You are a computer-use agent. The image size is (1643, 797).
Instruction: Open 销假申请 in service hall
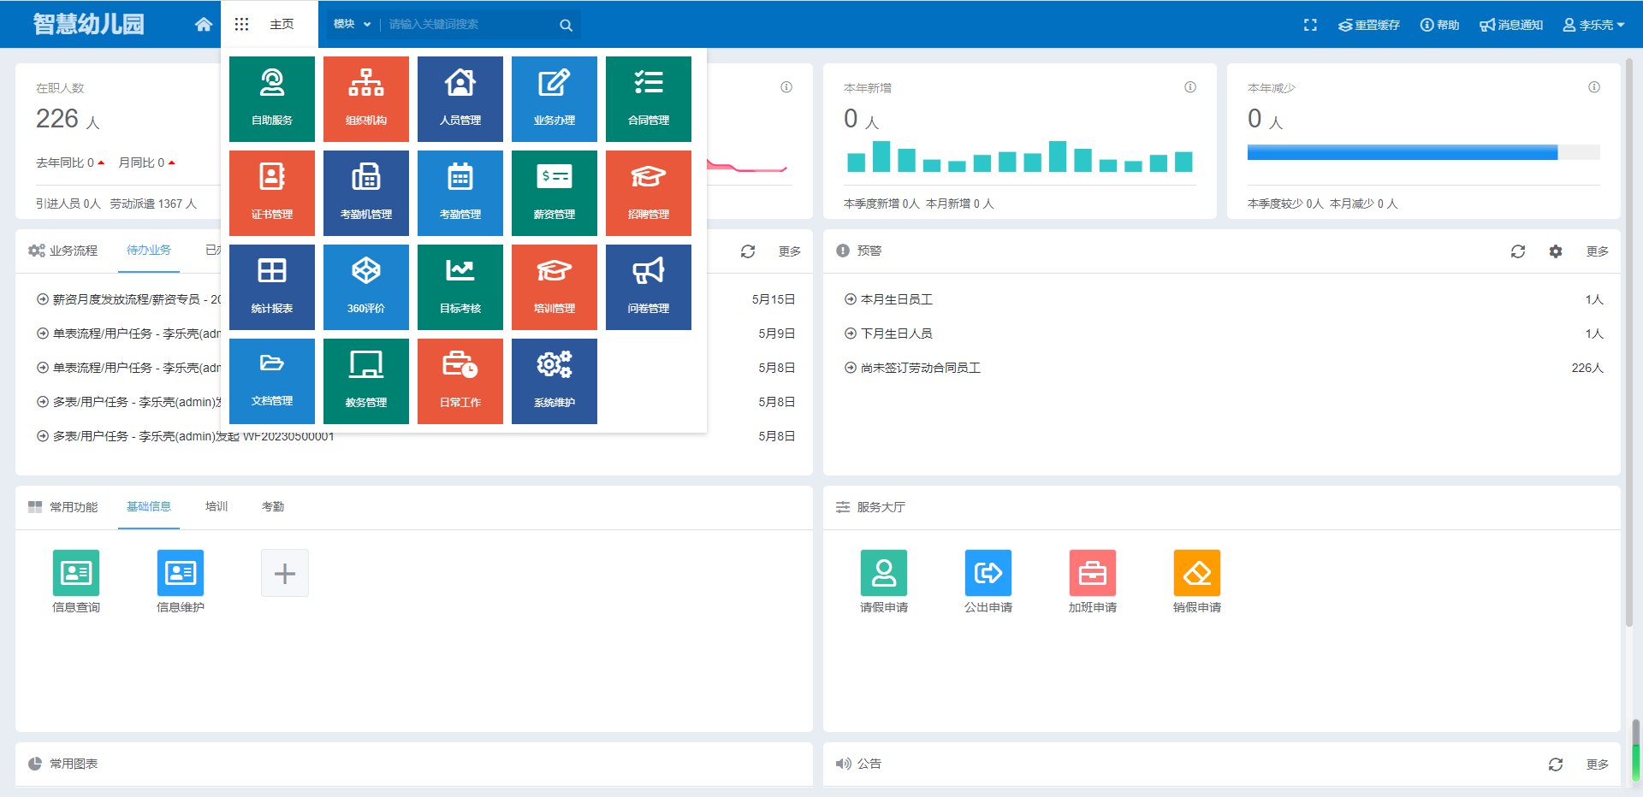1197,573
